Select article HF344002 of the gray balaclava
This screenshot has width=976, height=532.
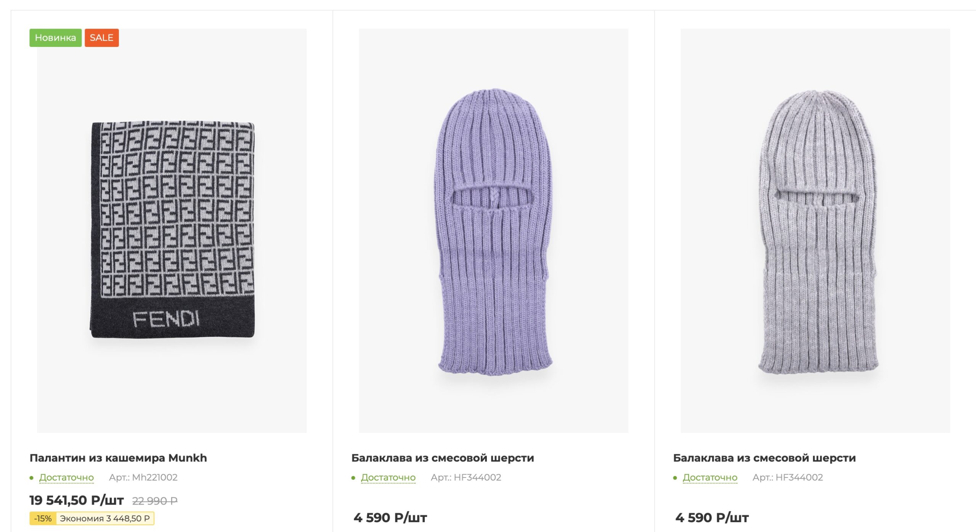[x=788, y=478]
